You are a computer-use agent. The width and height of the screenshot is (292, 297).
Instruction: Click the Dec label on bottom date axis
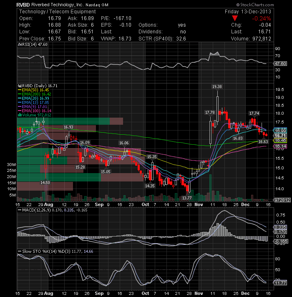(x=245, y=293)
